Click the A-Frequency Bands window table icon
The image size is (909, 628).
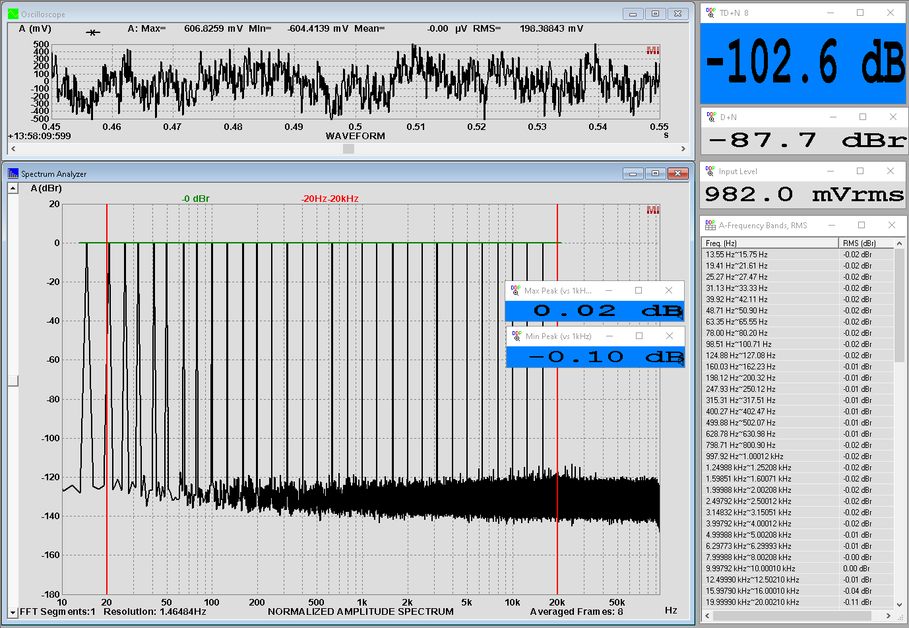click(710, 225)
